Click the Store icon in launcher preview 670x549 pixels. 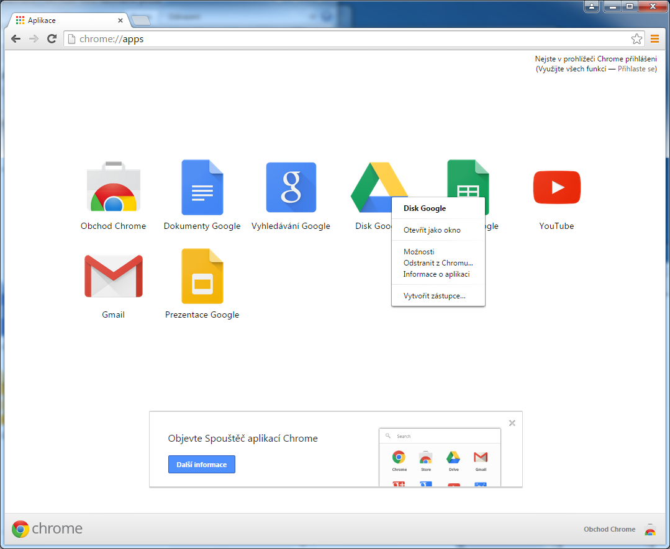pos(425,457)
